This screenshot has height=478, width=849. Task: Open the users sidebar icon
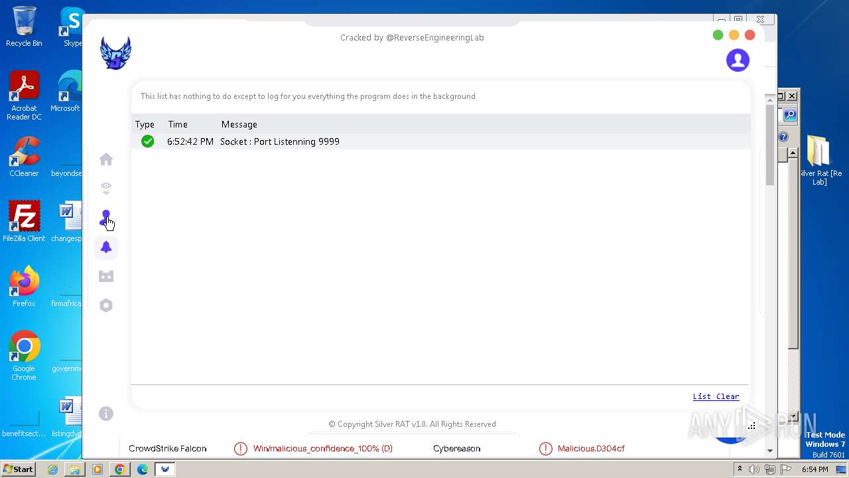[105, 218]
